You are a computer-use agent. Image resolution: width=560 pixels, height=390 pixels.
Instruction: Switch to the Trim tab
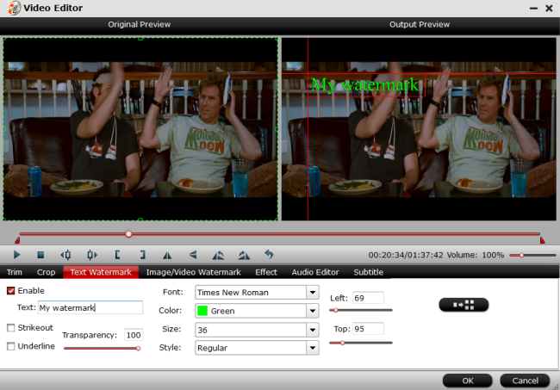15,272
